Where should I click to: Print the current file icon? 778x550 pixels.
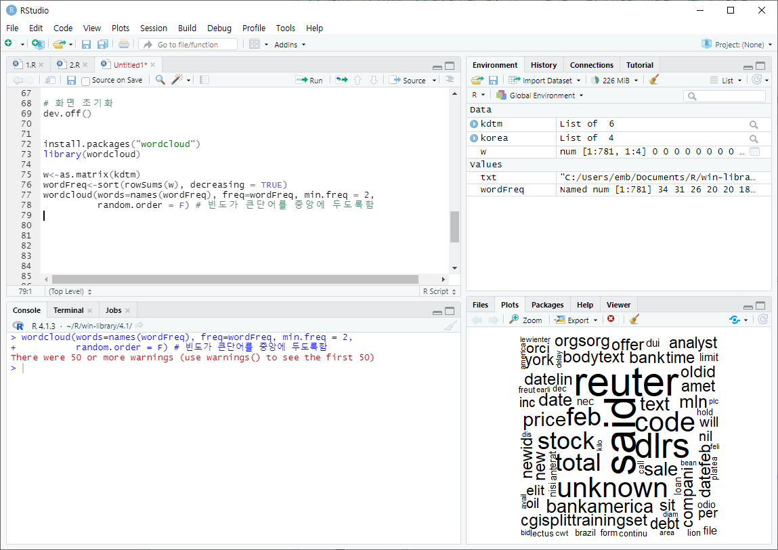click(124, 44)
